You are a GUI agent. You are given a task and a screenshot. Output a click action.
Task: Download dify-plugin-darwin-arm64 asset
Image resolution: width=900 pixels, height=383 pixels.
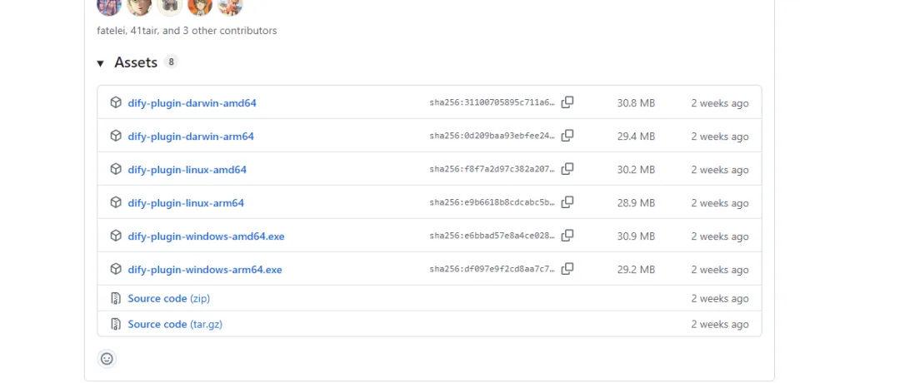point(191,137)
